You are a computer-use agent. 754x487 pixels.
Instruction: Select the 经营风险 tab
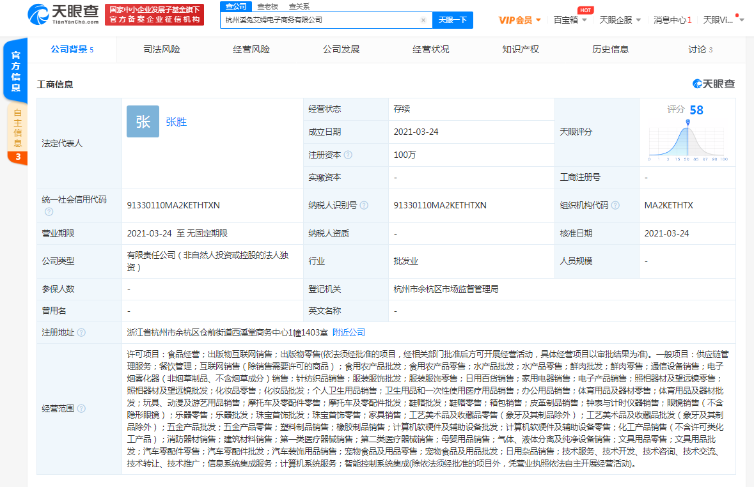click(251, 49)
